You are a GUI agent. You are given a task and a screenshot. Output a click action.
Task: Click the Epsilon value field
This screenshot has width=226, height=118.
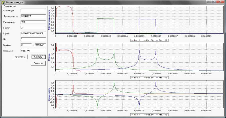(x=33, y=28)
